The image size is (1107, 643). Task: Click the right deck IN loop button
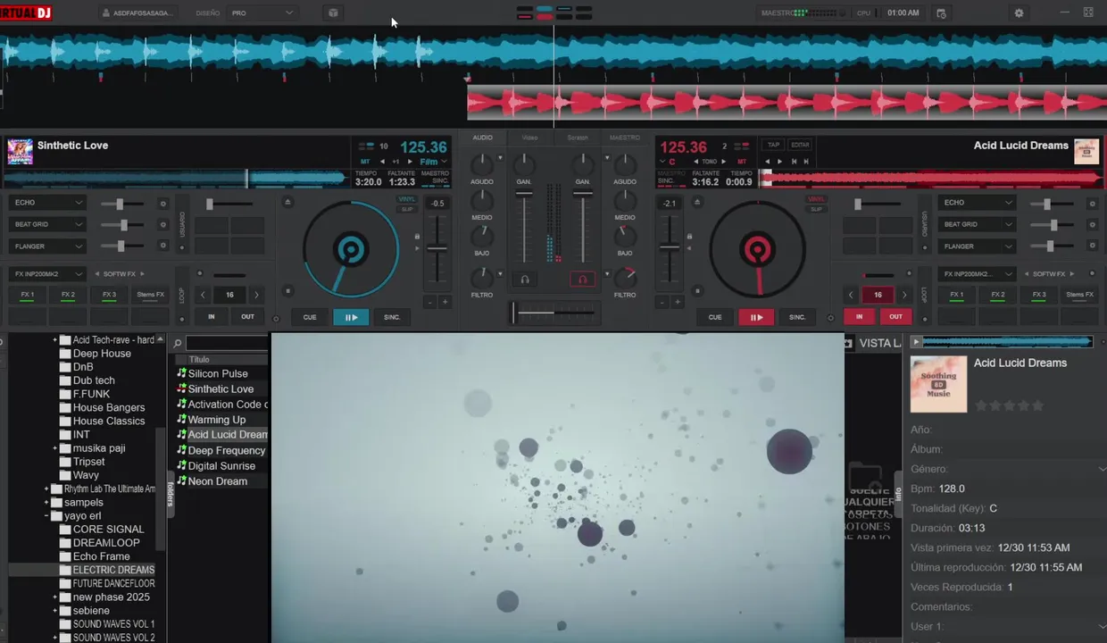pyautogui.click(x=859, y=316)
